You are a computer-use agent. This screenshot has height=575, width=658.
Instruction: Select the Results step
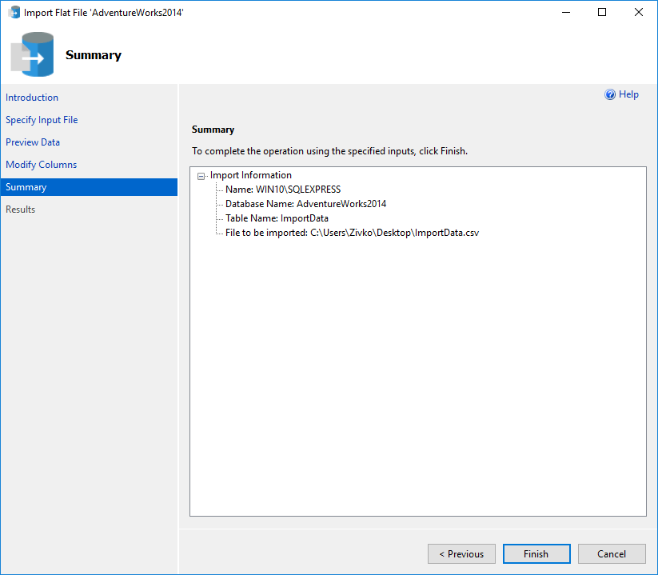pyautogui.click(x=20, y=209)
